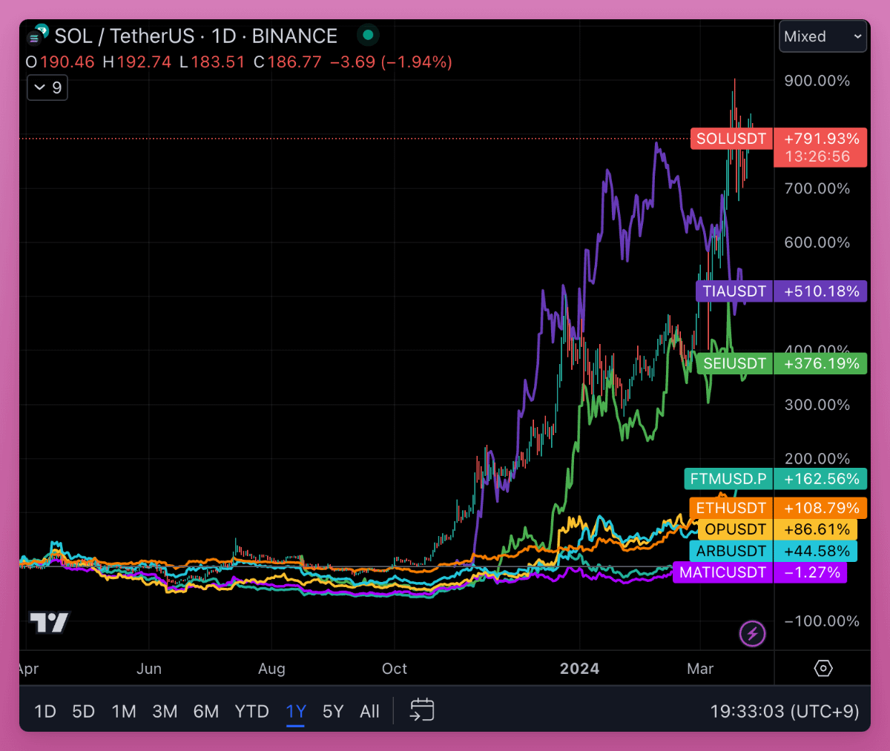Click the ETHUSDT orange price flag

coord(729,508)
